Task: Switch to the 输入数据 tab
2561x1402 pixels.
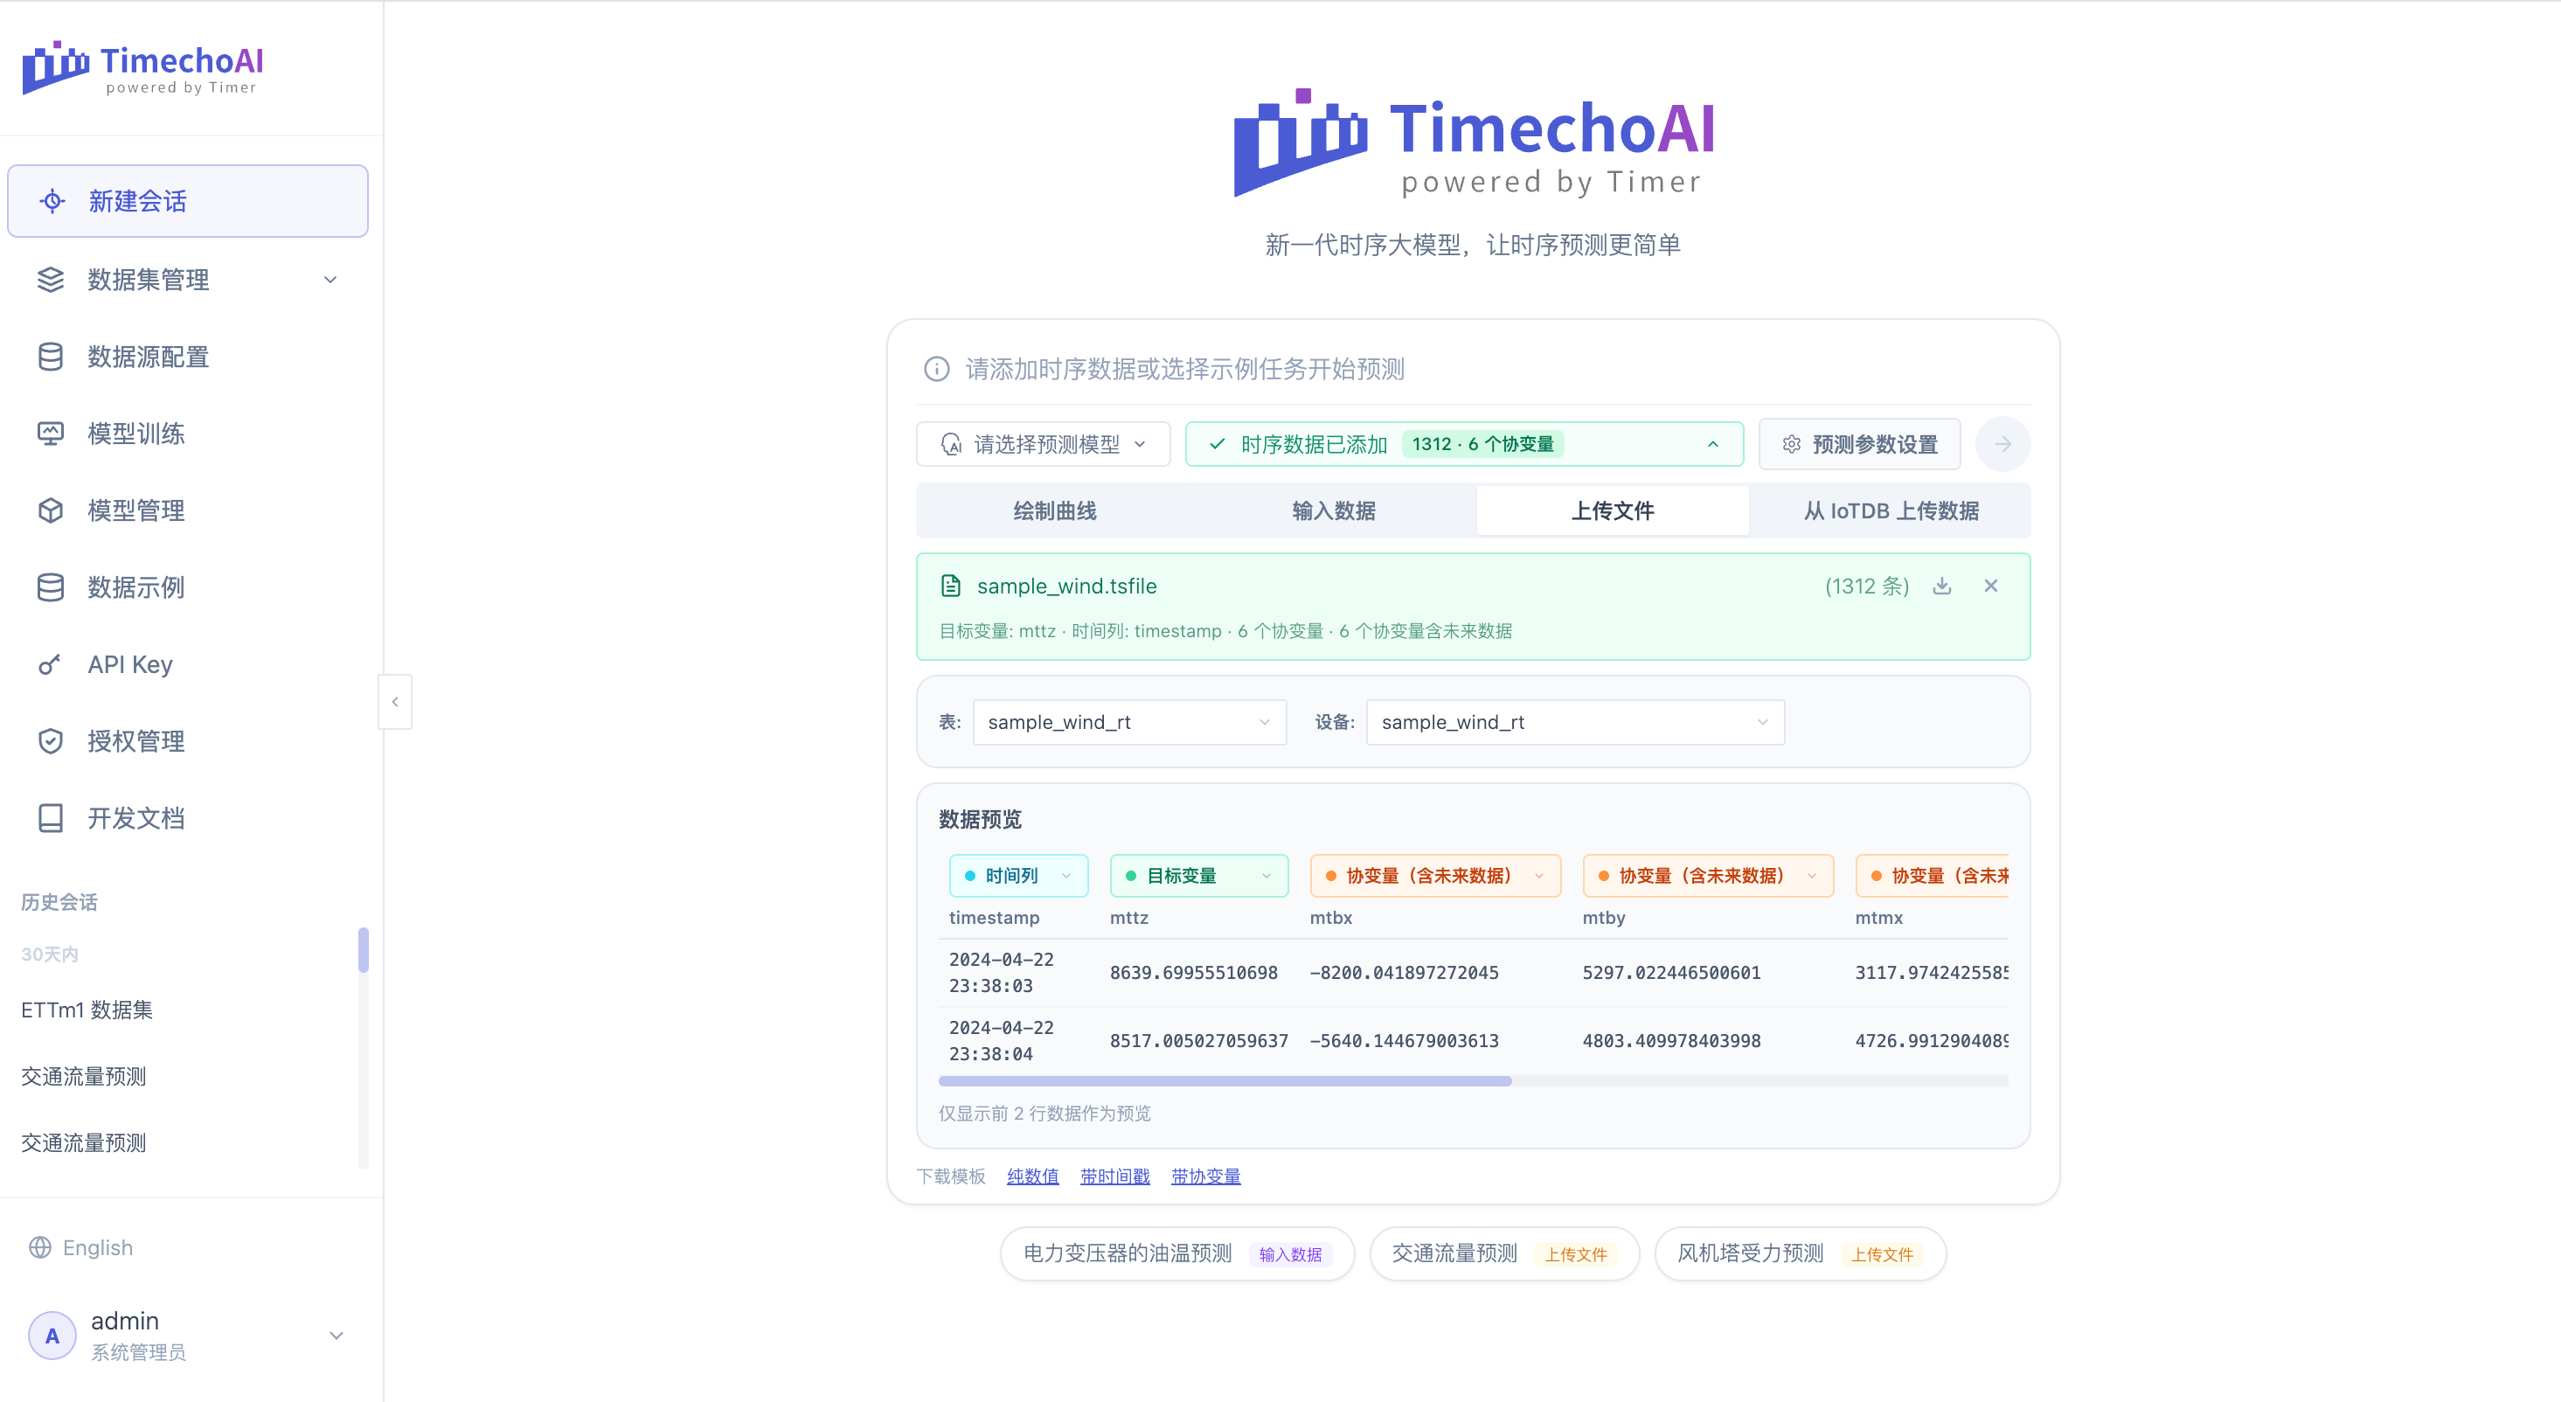Action: coord(1333,510)
